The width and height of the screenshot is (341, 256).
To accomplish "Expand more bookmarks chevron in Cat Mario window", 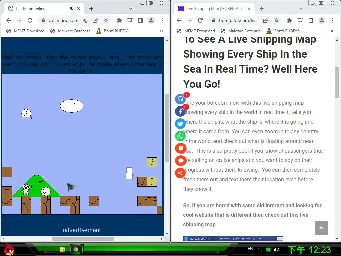I will pyautogui.click(x=162, y=31).
